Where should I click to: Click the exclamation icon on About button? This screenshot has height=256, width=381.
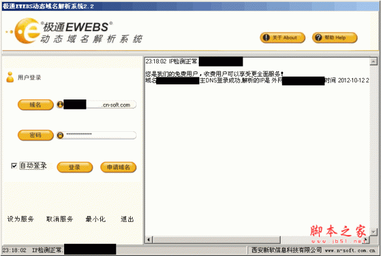266,37
